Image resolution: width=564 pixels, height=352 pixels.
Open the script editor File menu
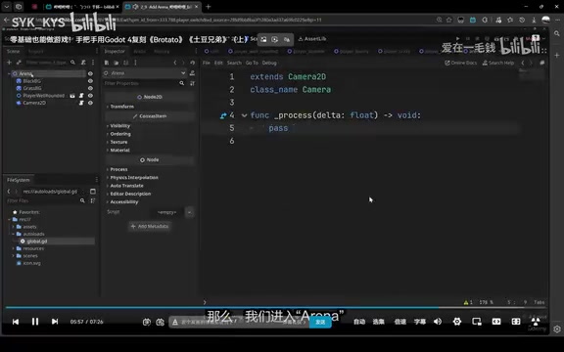point(206,63)
